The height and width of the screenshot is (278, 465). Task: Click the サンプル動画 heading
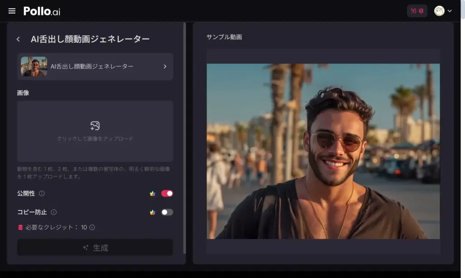224,37
